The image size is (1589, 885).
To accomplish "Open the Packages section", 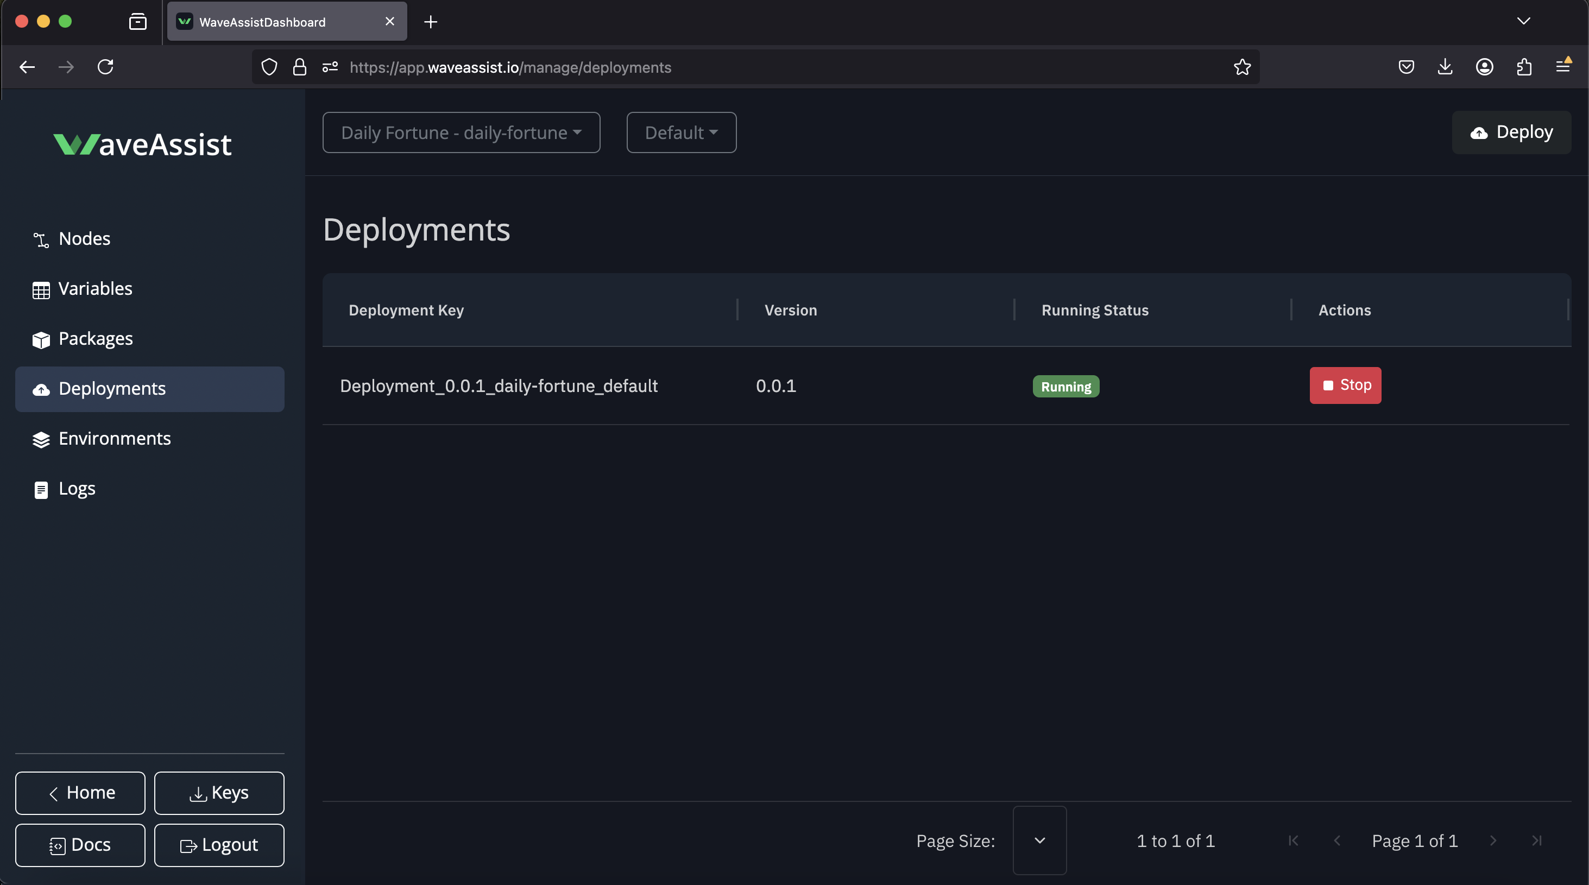I will 95,339.
